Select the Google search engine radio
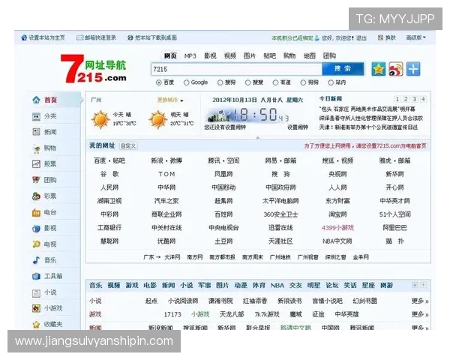The image size is (450, 360). (187, 82)
